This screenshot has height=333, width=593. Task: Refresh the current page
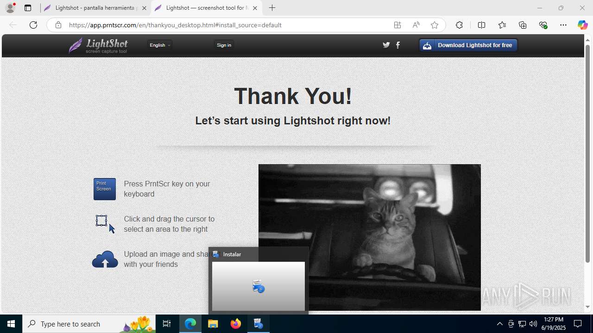[33, 25]
